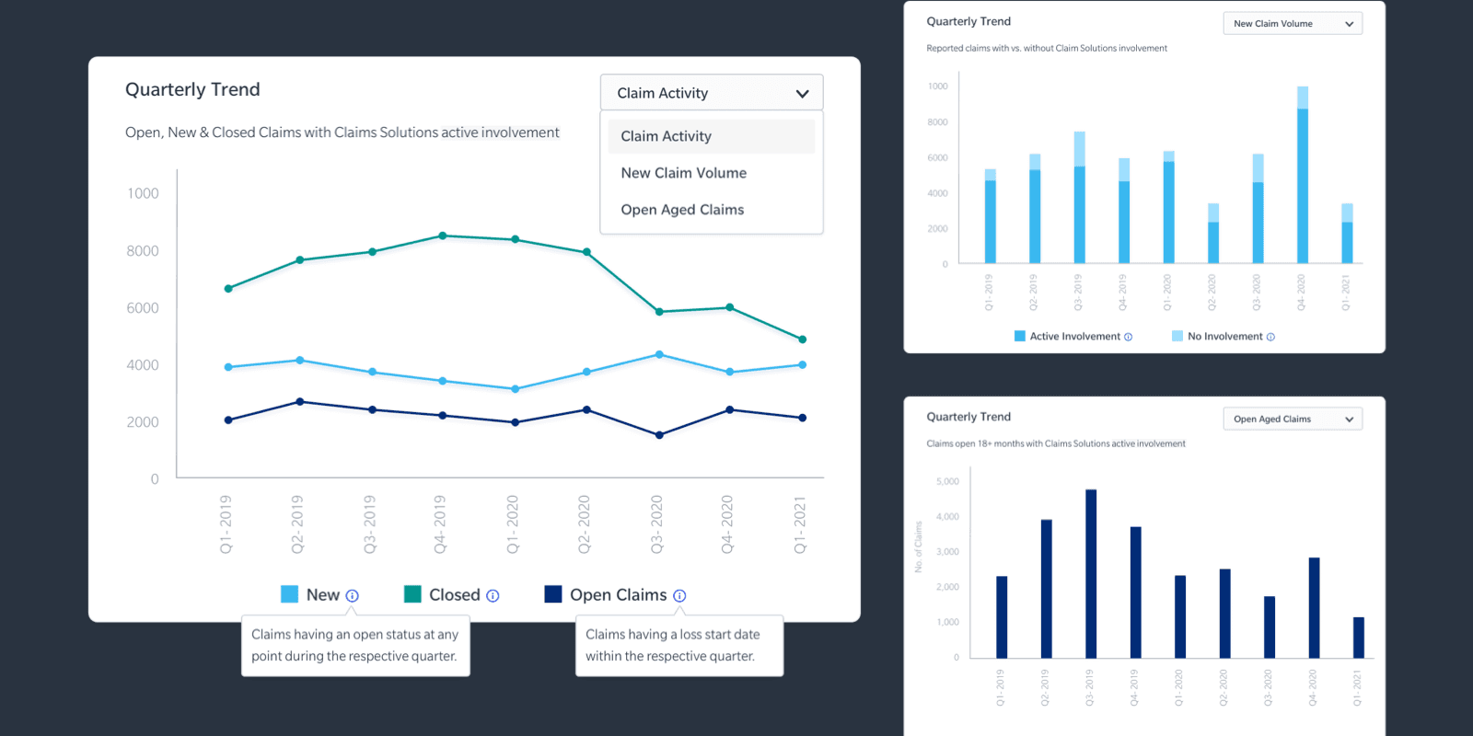Click the Q4-2020 bar in New Claim Volume chart
1473x736 pixels.
pyautogui.click(x=1303, y=175)
